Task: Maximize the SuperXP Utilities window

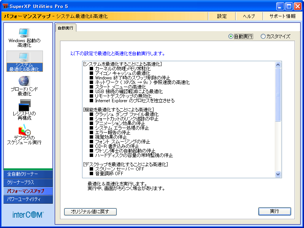Action: click(289, 6)
